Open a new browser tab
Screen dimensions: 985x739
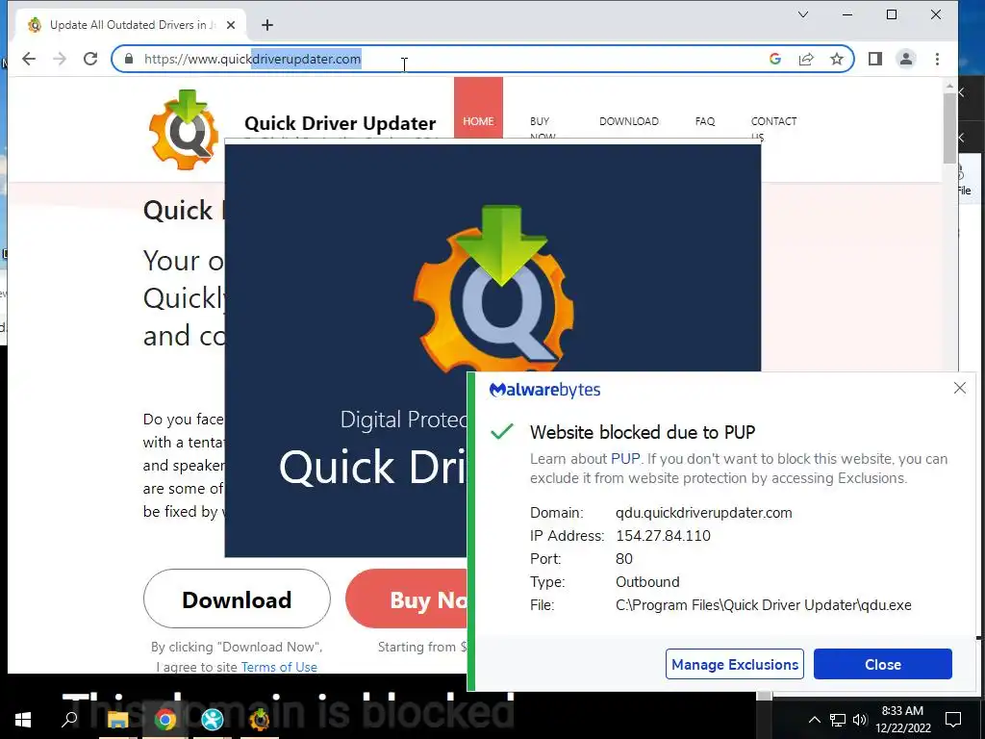(x=267, y=25)
